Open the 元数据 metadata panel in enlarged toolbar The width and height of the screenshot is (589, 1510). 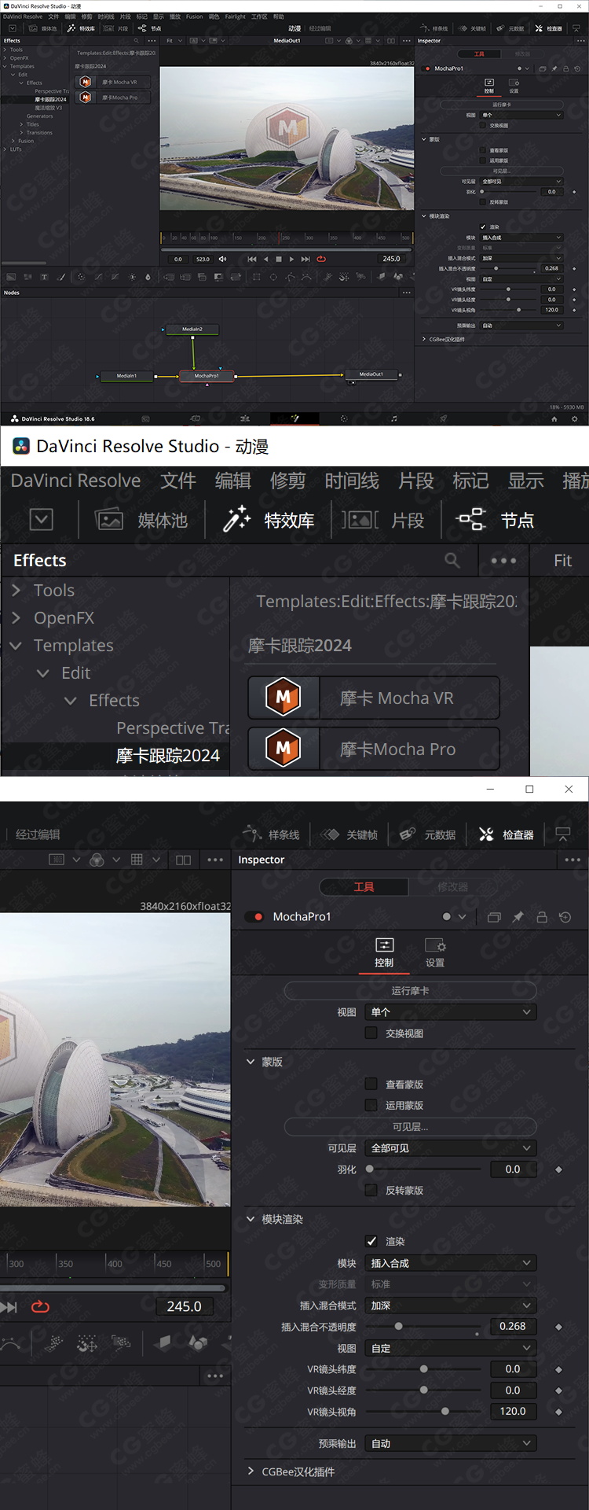pos(427,834)
